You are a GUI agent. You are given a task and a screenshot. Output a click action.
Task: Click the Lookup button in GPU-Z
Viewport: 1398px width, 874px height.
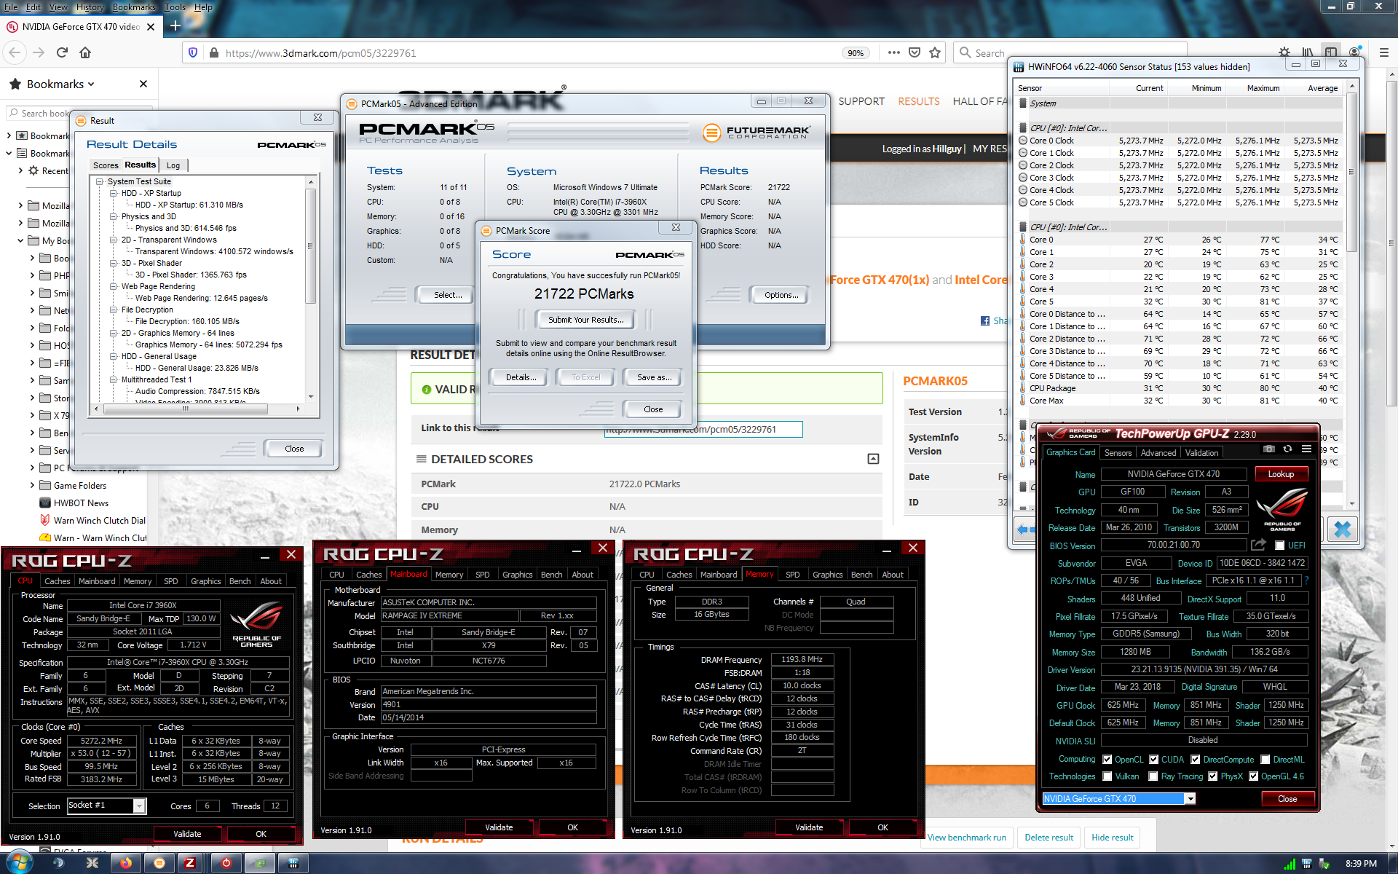pos(1281,474)
